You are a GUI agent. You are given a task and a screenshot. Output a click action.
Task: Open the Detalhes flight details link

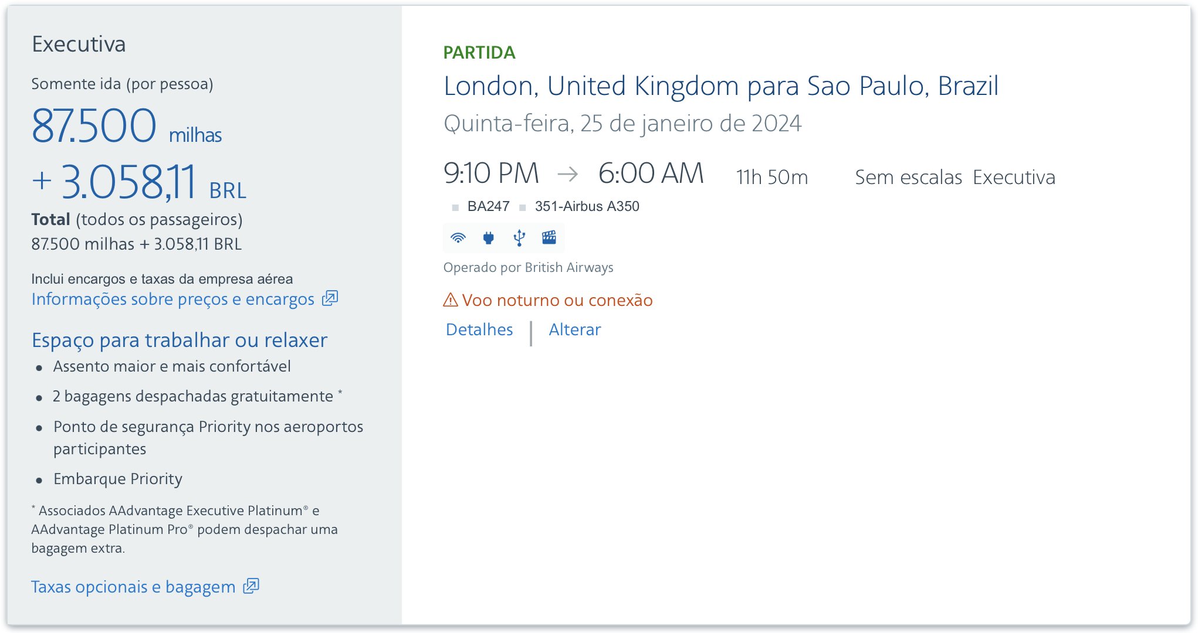point(479,329)
